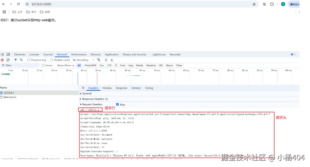310x167 pixels.
Task: Select the All request type filter
Action: (x=79, y=65)
